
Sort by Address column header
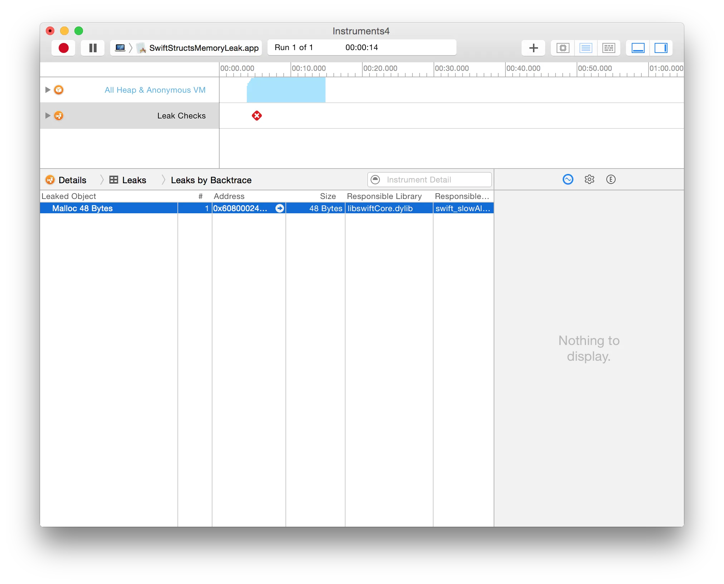[x=249, y=196]
